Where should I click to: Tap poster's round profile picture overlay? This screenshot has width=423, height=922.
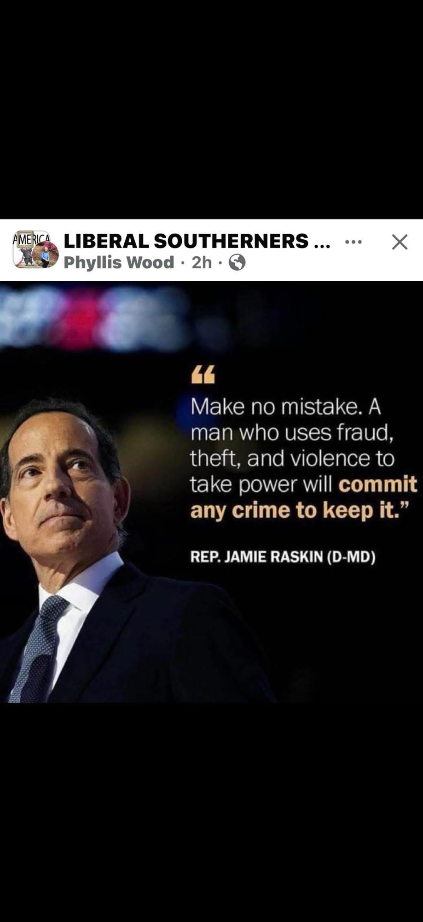[48, 256]
